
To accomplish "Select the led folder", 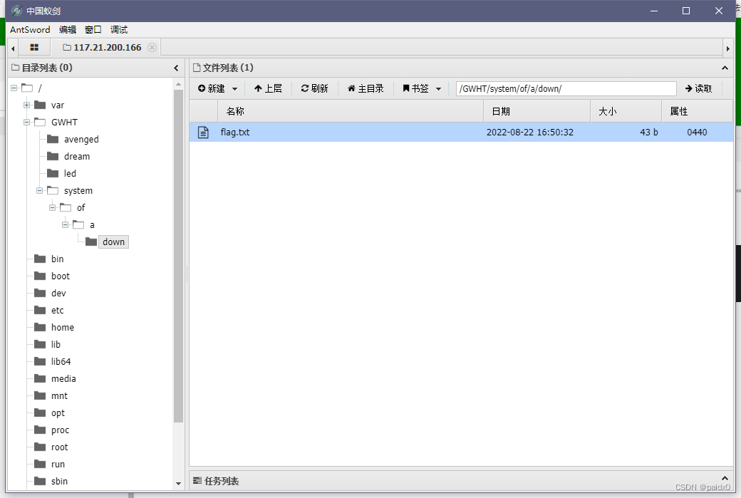I will (70, 173).
